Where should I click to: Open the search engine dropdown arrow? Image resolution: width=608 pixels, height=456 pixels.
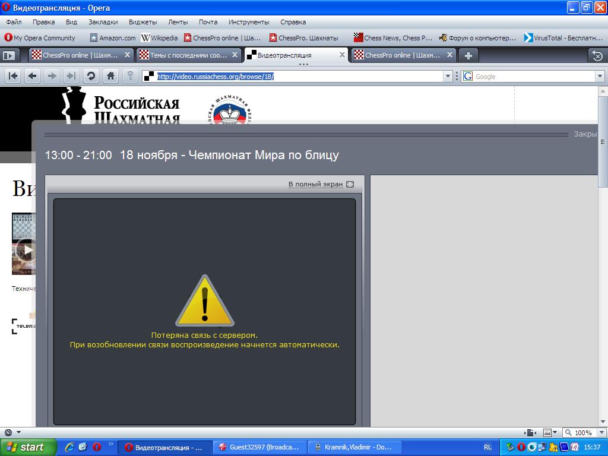point(599,77)
